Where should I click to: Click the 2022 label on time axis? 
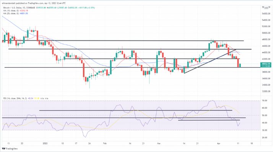click(45, 144)
